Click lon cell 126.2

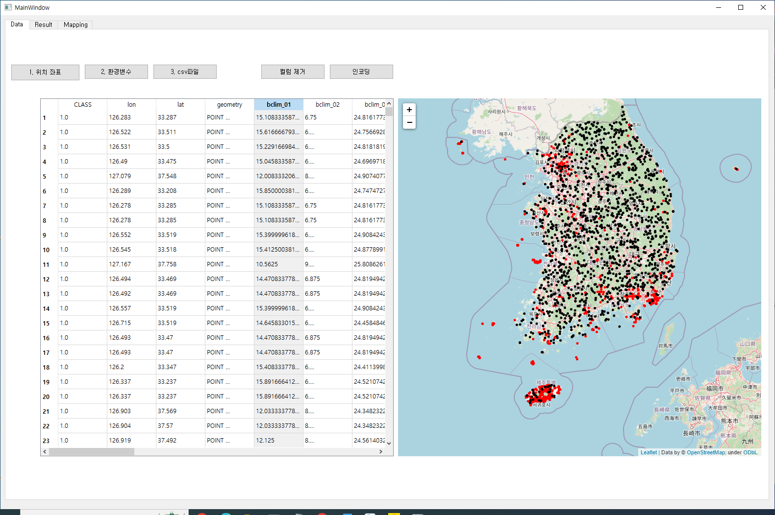click(x=132, y=367)
